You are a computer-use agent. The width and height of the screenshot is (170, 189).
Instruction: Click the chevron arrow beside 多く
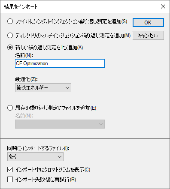click(x=60, y=157)
